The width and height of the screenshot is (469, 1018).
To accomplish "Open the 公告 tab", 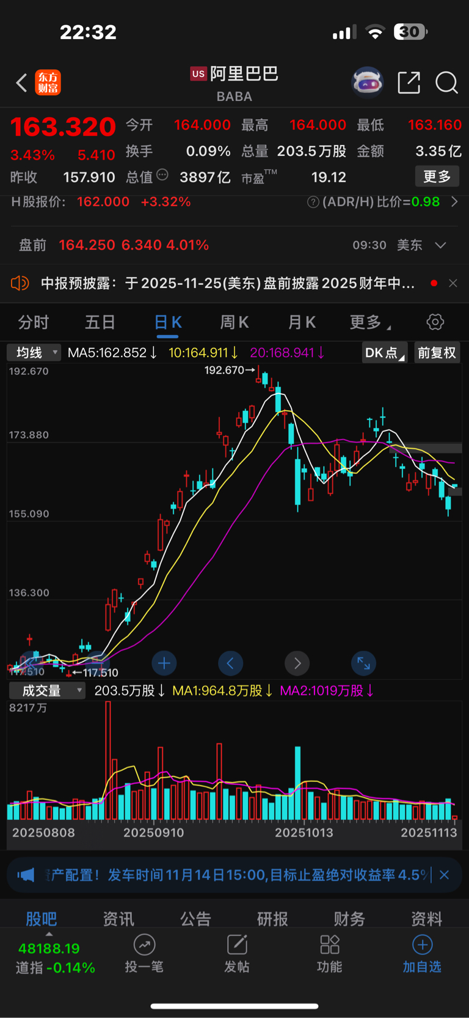I will coord(195,918).
